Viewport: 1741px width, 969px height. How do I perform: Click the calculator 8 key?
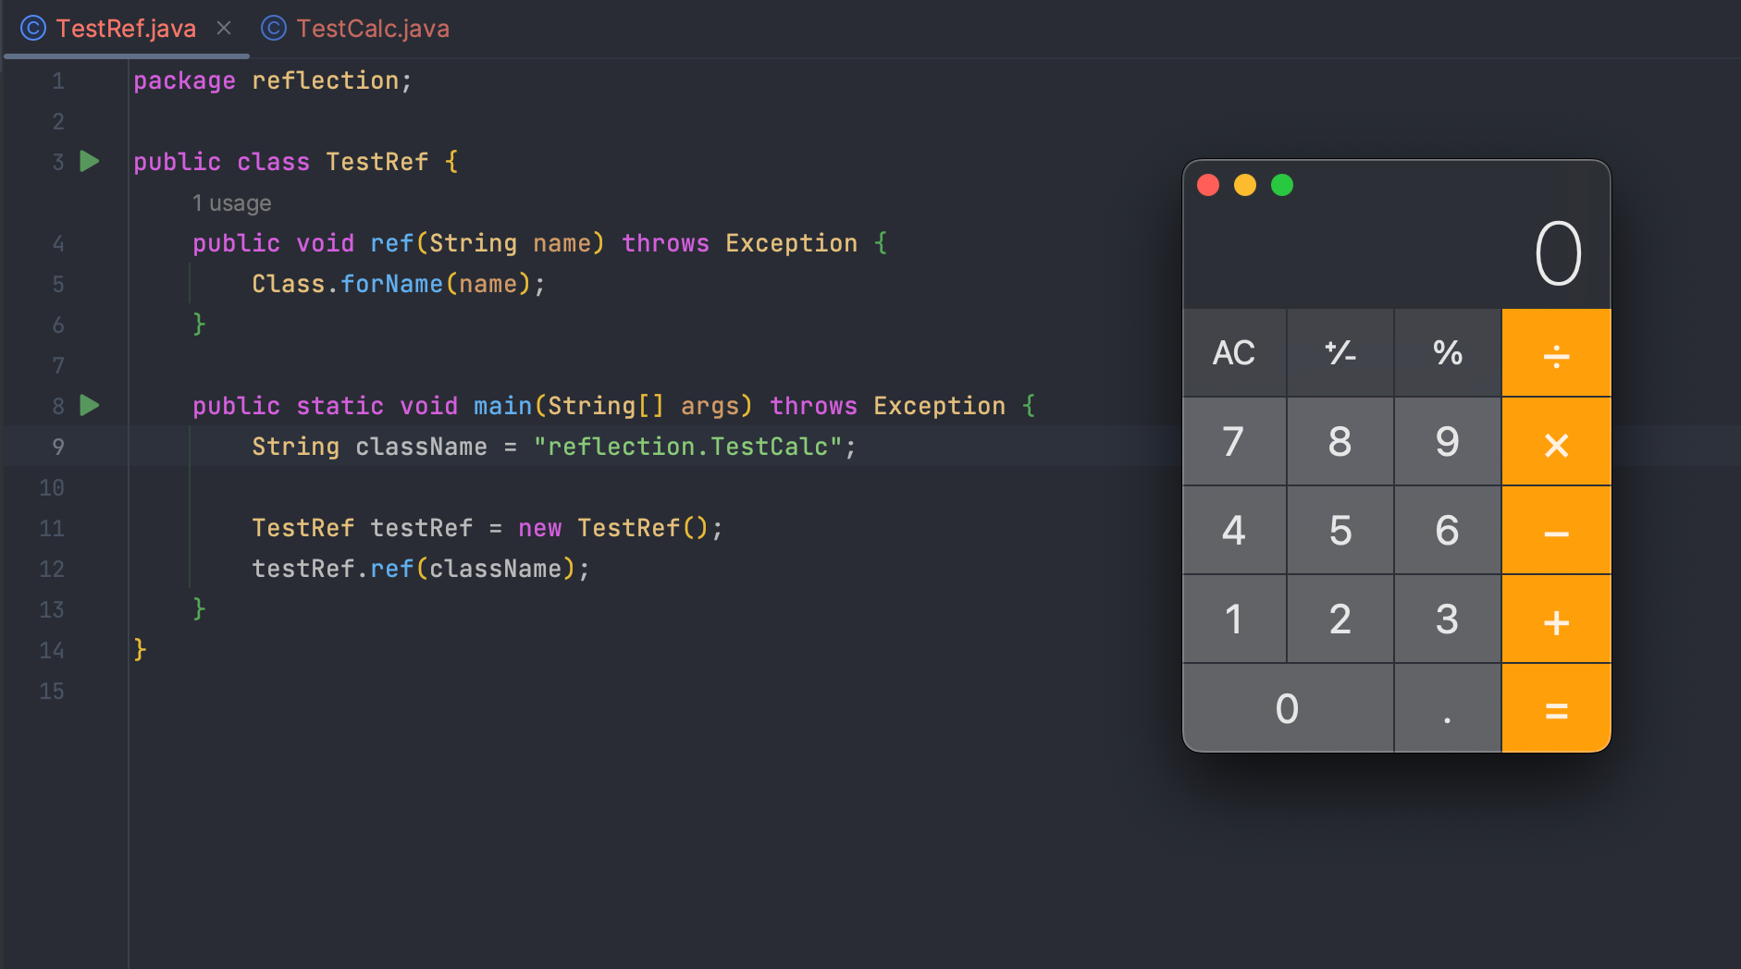(1340, 442)
